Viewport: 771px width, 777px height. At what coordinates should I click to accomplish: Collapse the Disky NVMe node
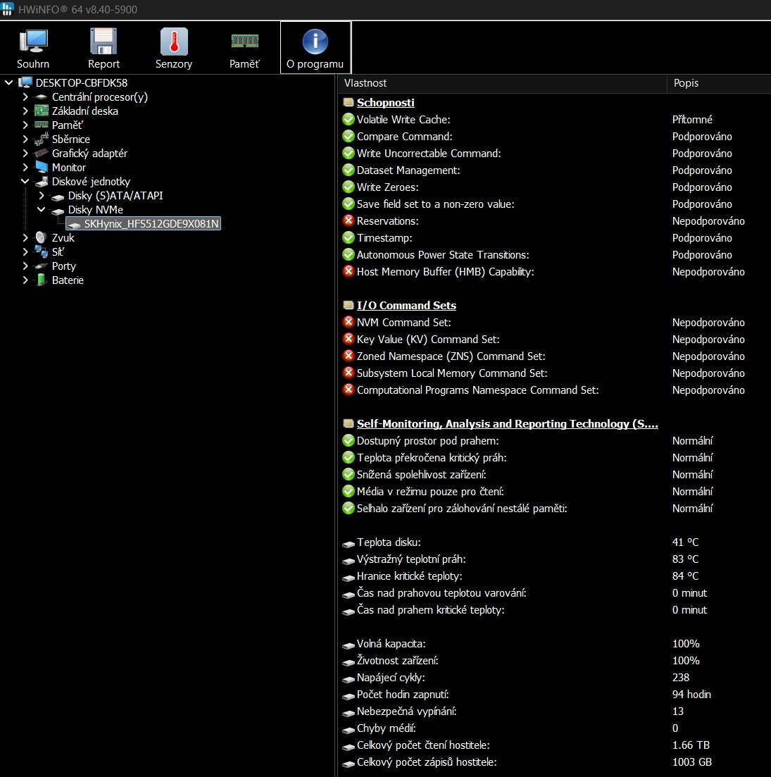41,209
